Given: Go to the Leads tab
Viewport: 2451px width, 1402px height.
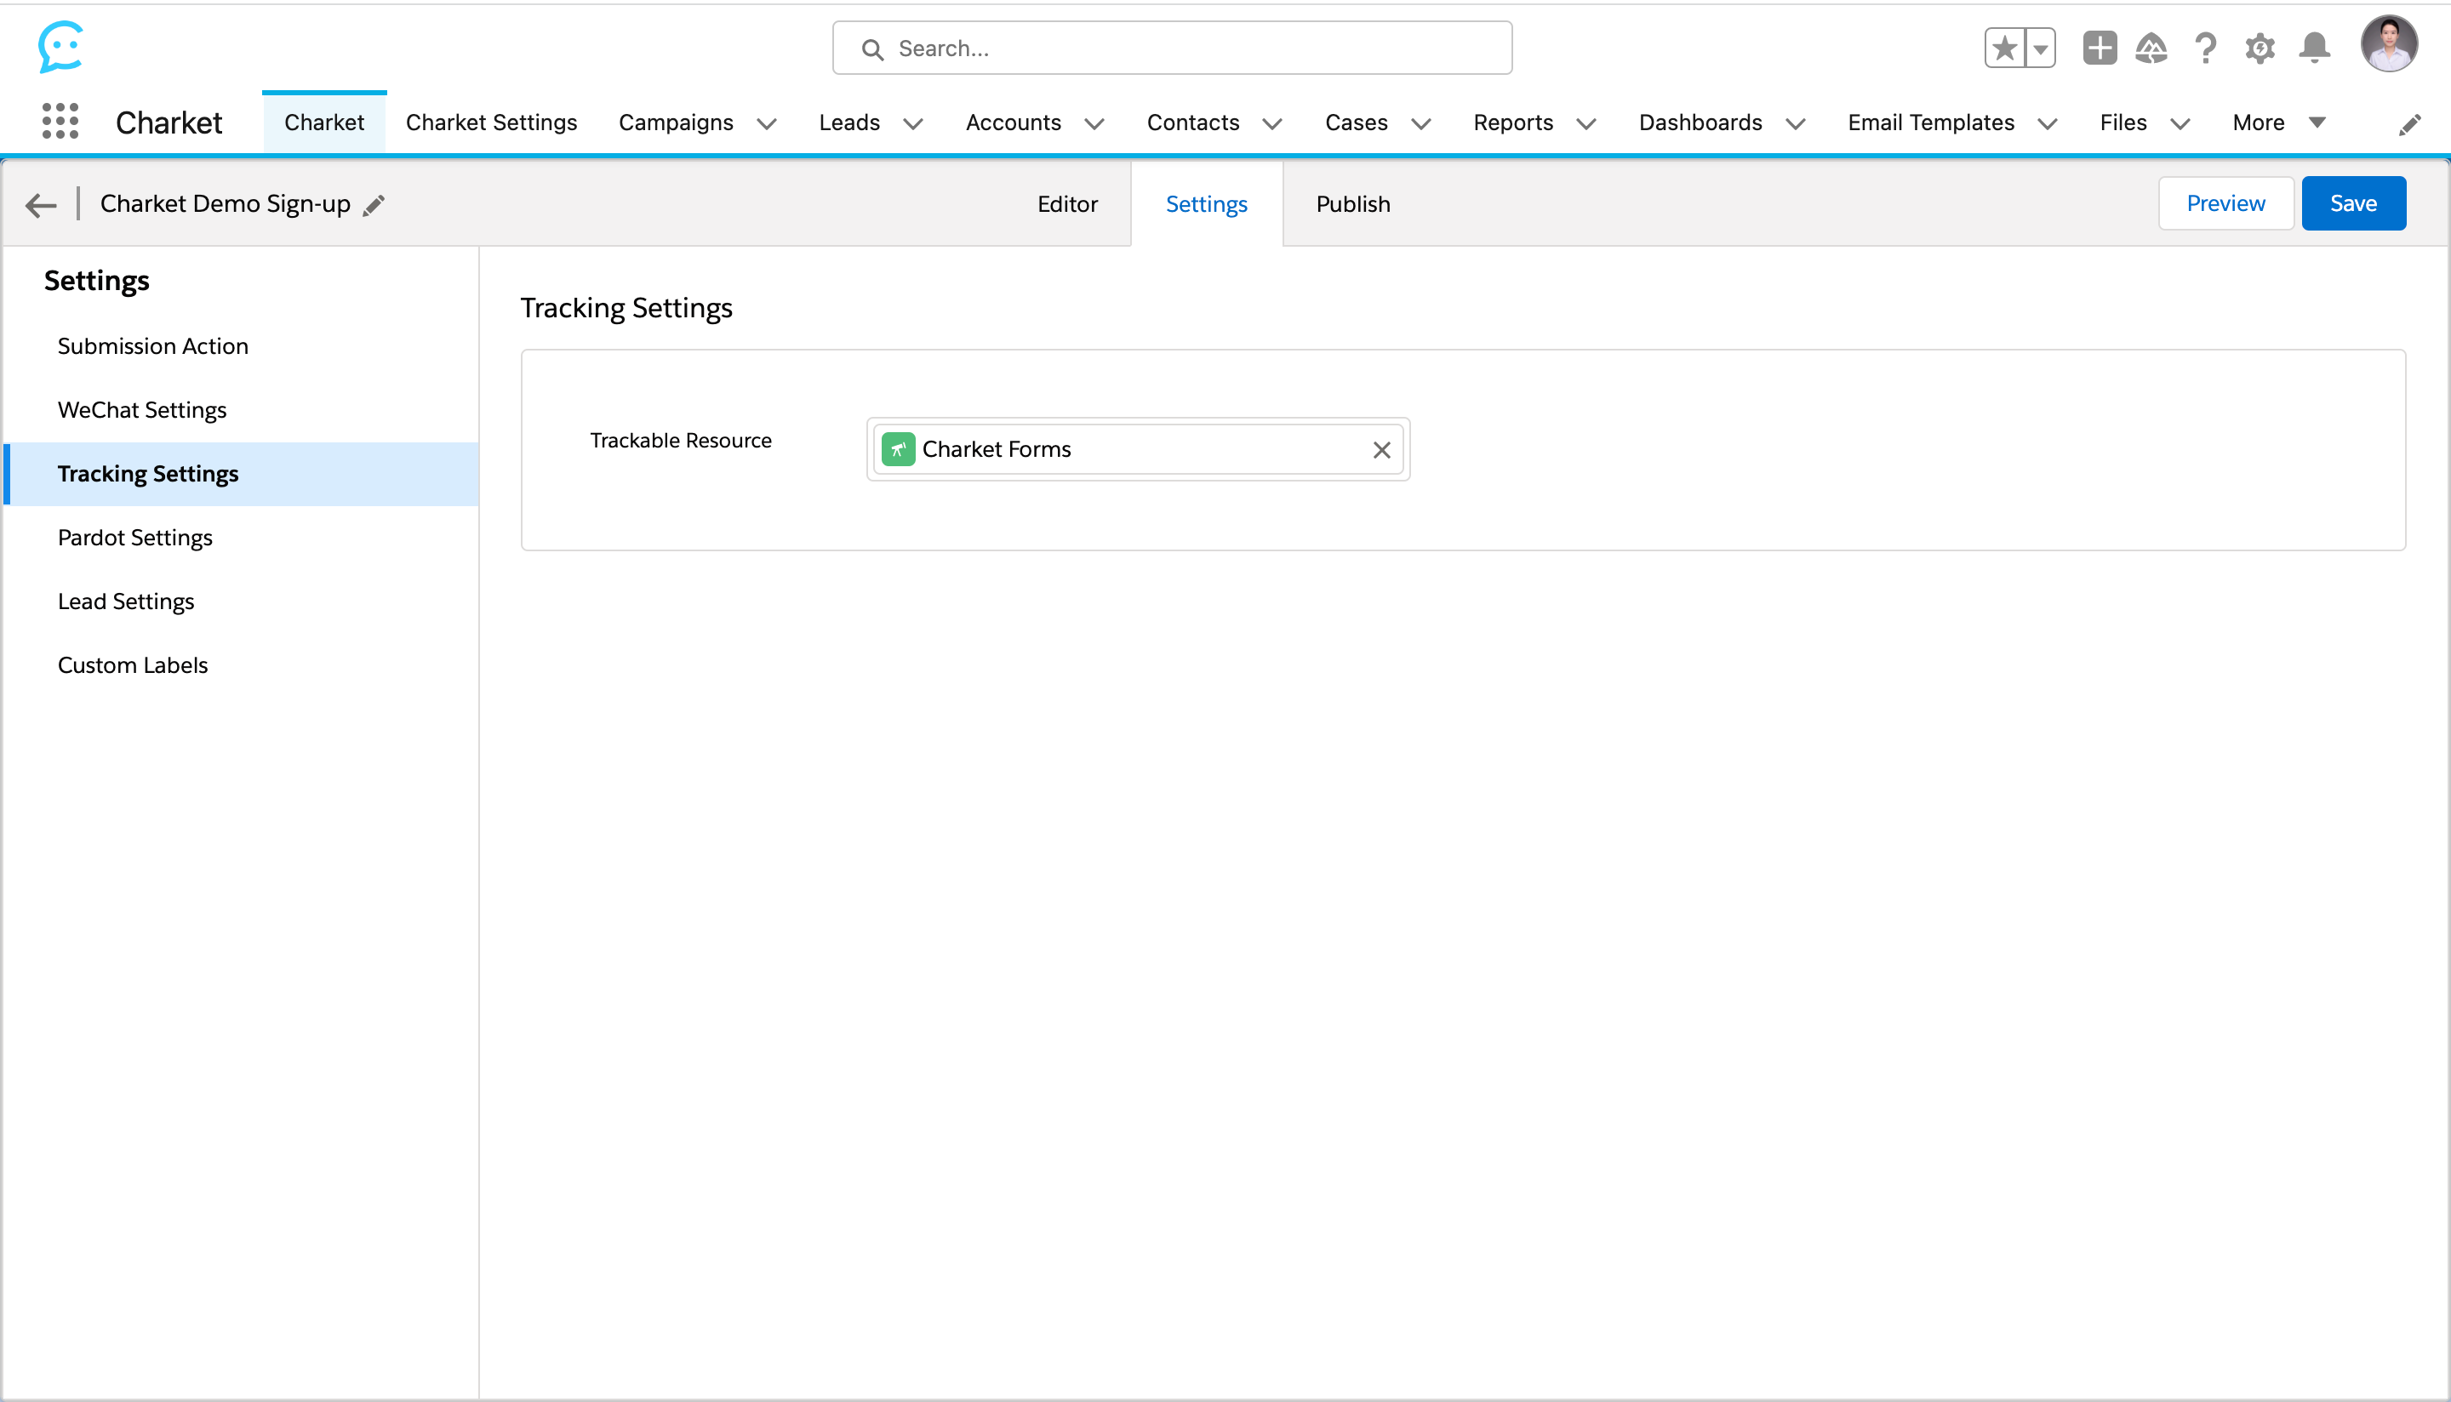Looking at the screenshot, I should click(849, 123).
